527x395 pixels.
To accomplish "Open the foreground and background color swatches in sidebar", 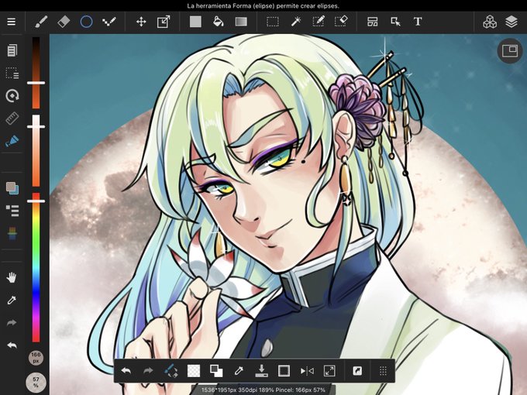I will pyautogui.click(x=12, y=188).
